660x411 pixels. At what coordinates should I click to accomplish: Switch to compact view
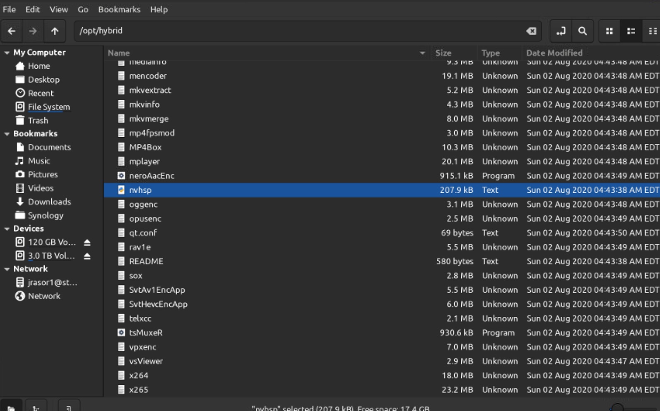652,31
